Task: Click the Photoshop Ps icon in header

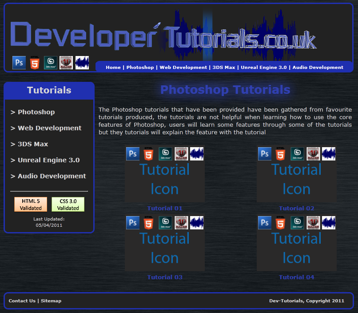Action: point(19,63)
